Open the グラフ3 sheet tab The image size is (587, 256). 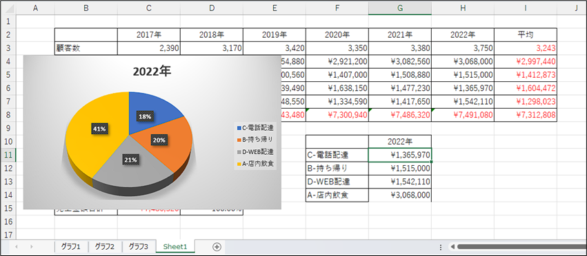(139, 246)
